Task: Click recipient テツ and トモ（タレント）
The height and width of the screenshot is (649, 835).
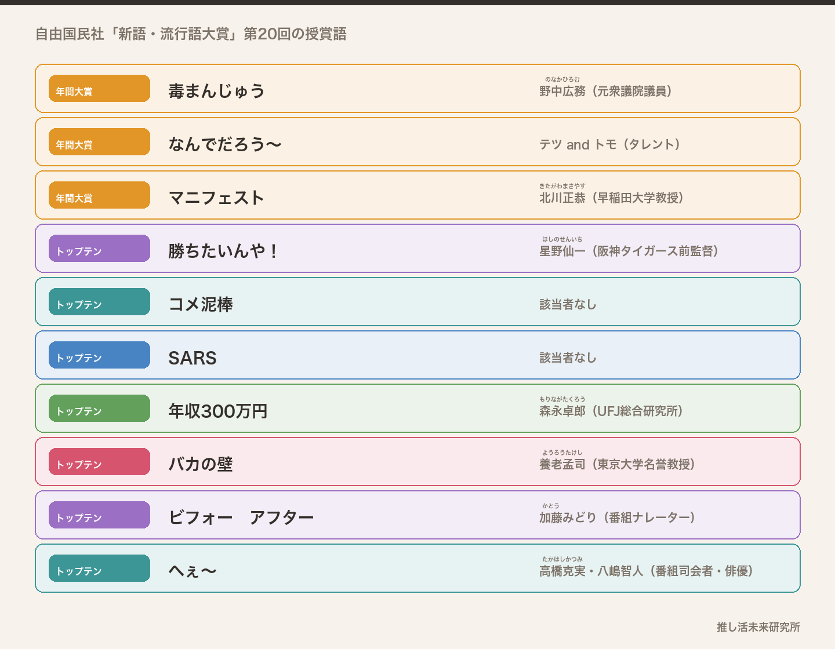Action: [x=610, y=144]
